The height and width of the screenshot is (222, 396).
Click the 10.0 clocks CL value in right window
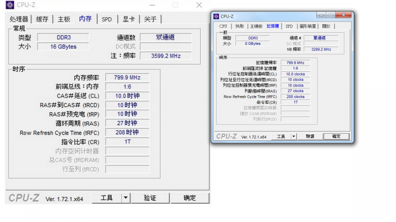pos(295,74)
